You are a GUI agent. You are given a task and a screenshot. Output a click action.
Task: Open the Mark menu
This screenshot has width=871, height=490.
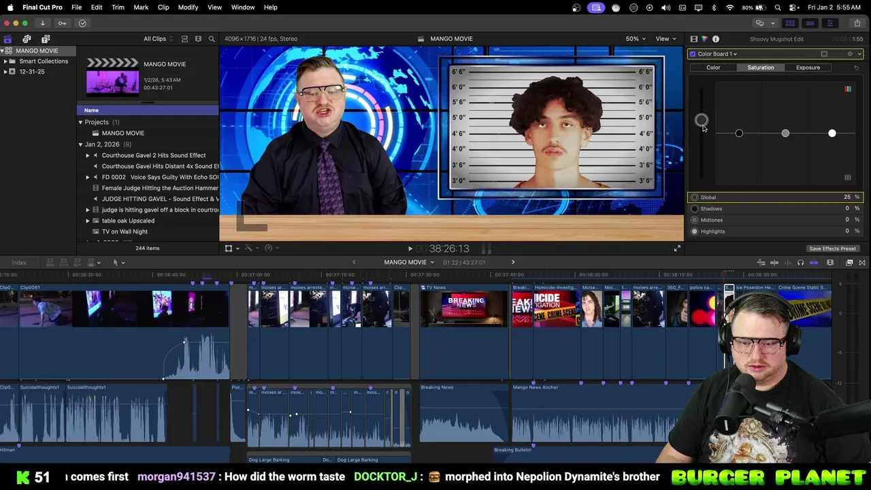tap(141, 7)
